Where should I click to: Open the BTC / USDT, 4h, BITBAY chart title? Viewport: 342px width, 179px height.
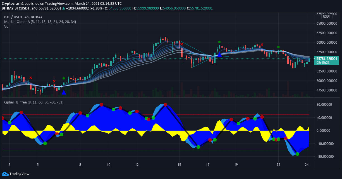(x=23, y=17)
